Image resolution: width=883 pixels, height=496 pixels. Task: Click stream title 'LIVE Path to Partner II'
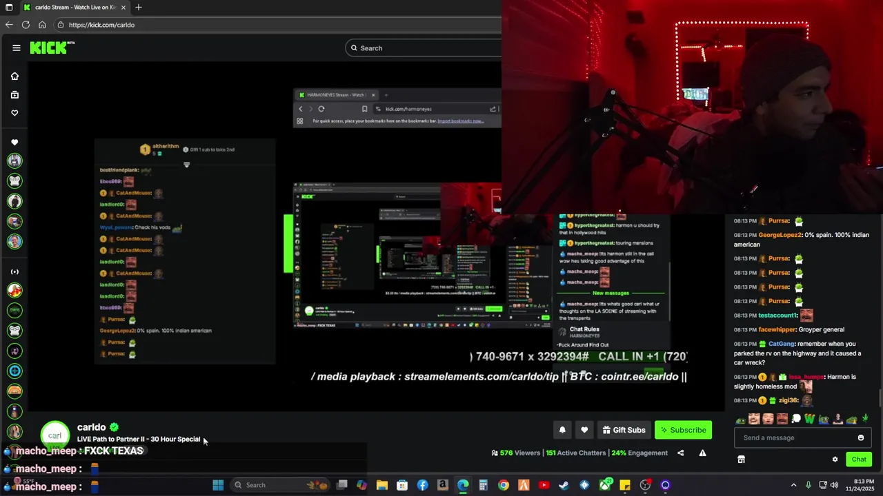click(x=139, y=439)
